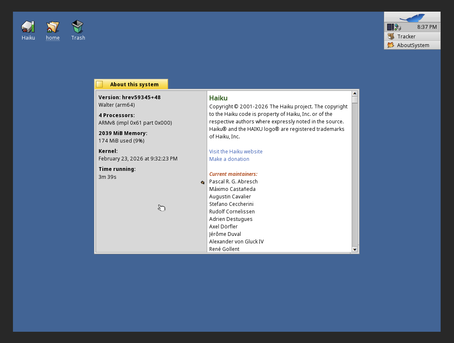The image size is (454, 343).
Task: Click the ProcessController CPU meter tray icon
Action: [390, 27]
